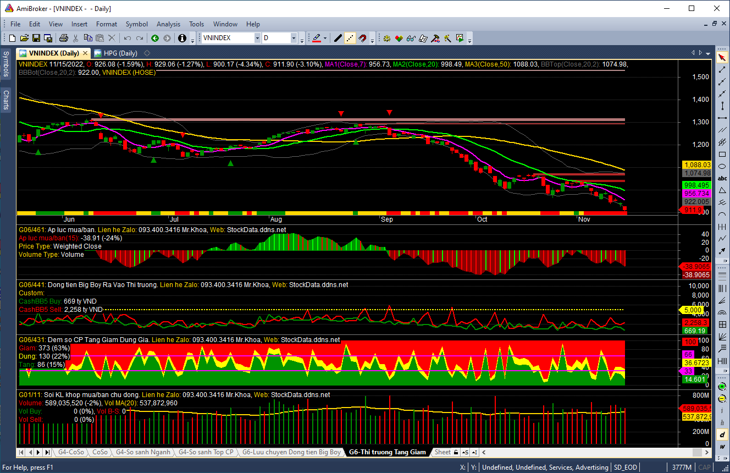
Task: Switch to weekly interval 'w' button
Action: point(722,446)
